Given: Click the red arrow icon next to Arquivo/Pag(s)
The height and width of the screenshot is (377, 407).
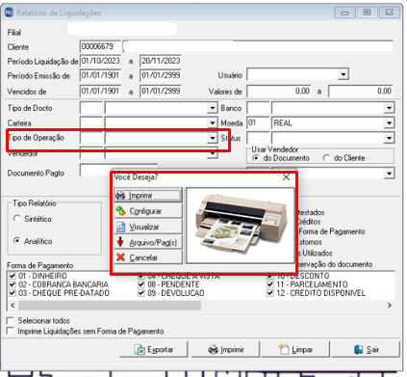Looking at the screenshot, I should (120, 242).
